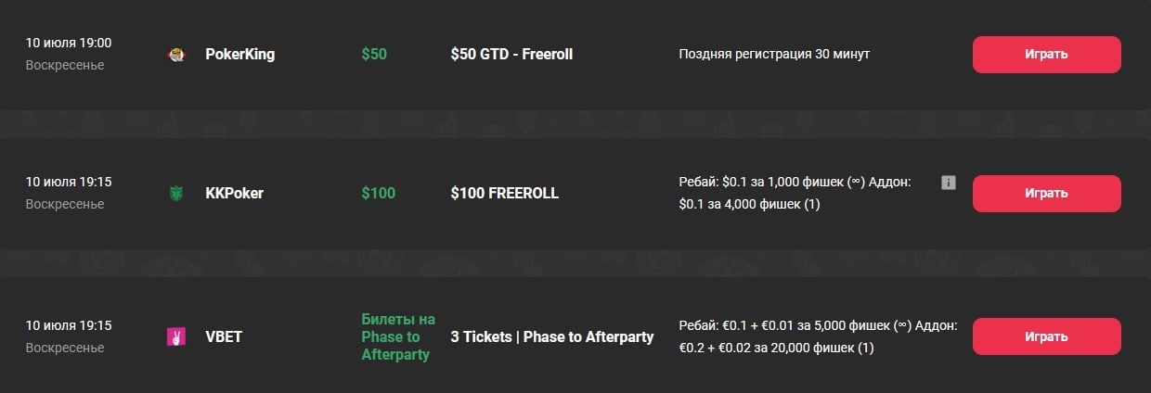Click Играть button for KKPoker $100 freeroll
Image resolution: width=1151 pixels, height=393 pixels.
(x=1046, y=194)
